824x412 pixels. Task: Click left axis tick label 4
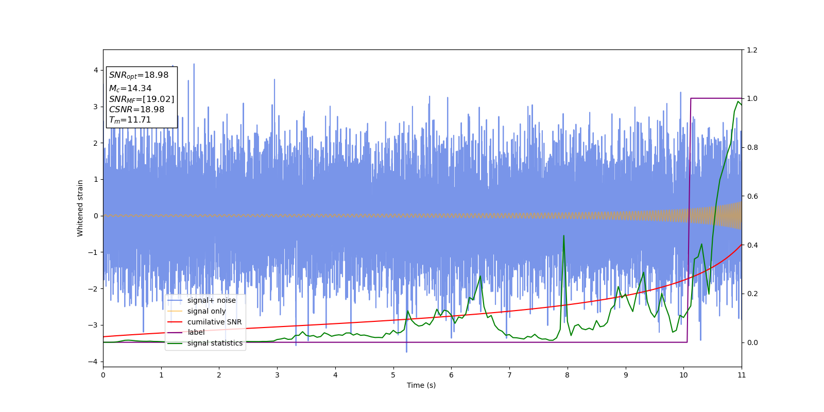click(96, 70)
